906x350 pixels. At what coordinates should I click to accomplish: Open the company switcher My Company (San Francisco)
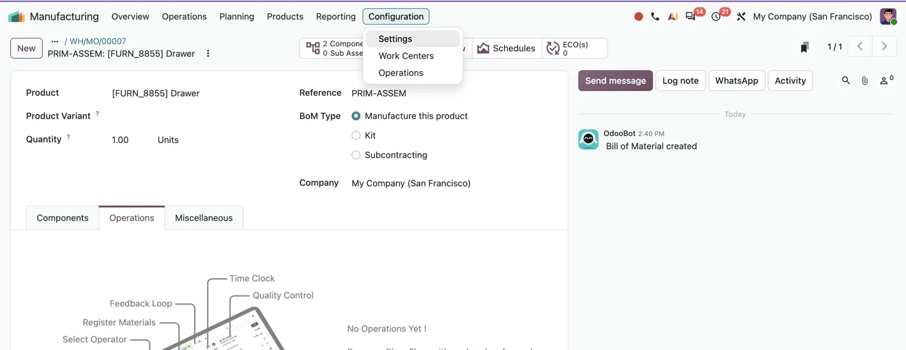point(812,16)
